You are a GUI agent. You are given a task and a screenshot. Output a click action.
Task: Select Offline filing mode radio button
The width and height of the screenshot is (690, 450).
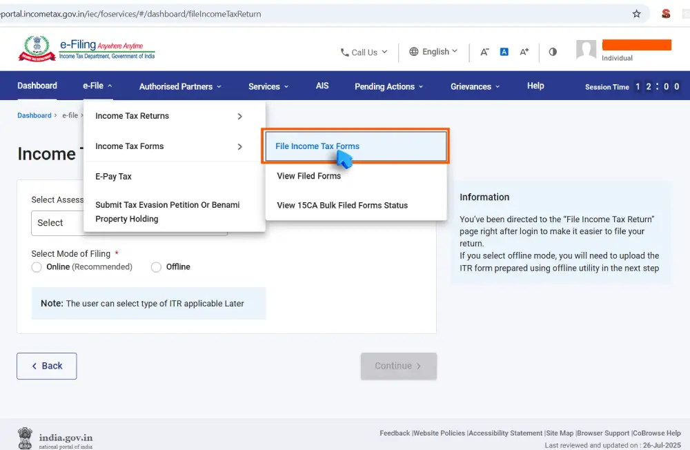tap(156, 267)
